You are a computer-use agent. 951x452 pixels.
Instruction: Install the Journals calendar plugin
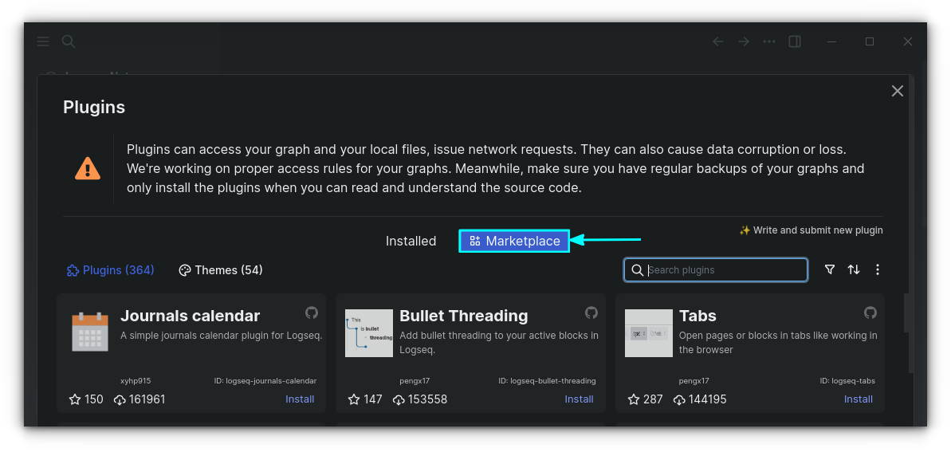tap(300, 399)
